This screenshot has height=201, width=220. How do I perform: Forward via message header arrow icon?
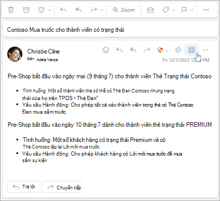[147, 50]
